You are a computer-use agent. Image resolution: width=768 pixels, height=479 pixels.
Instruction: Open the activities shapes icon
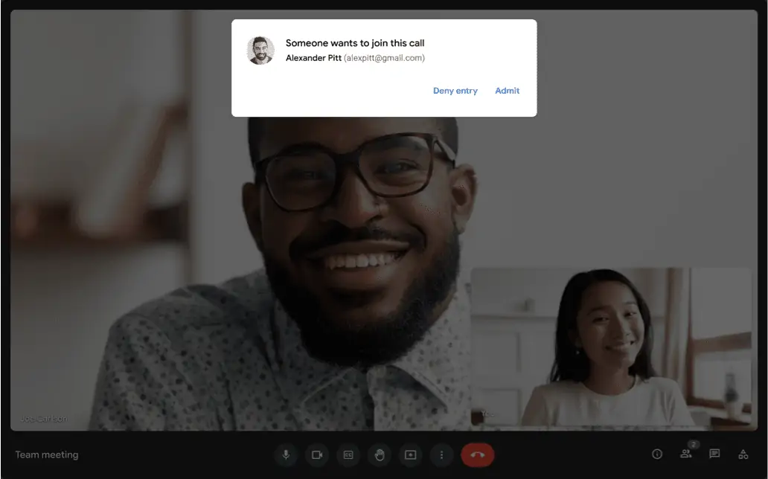[x=743, y=454]
